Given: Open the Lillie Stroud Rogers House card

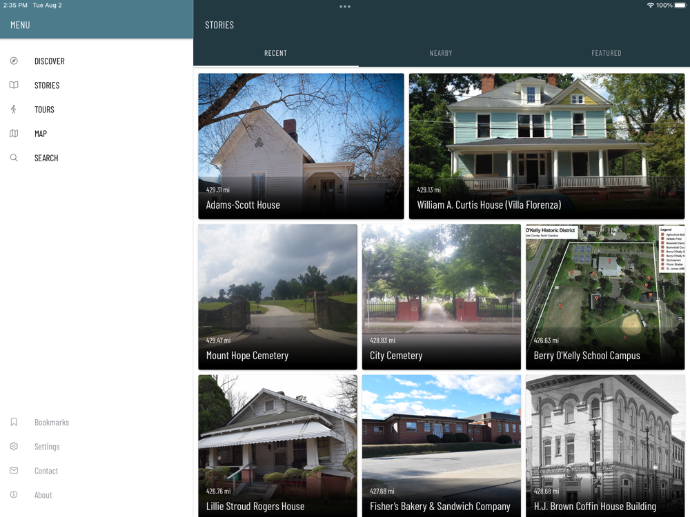Looking at the screenshot, I should pos(277,446).
